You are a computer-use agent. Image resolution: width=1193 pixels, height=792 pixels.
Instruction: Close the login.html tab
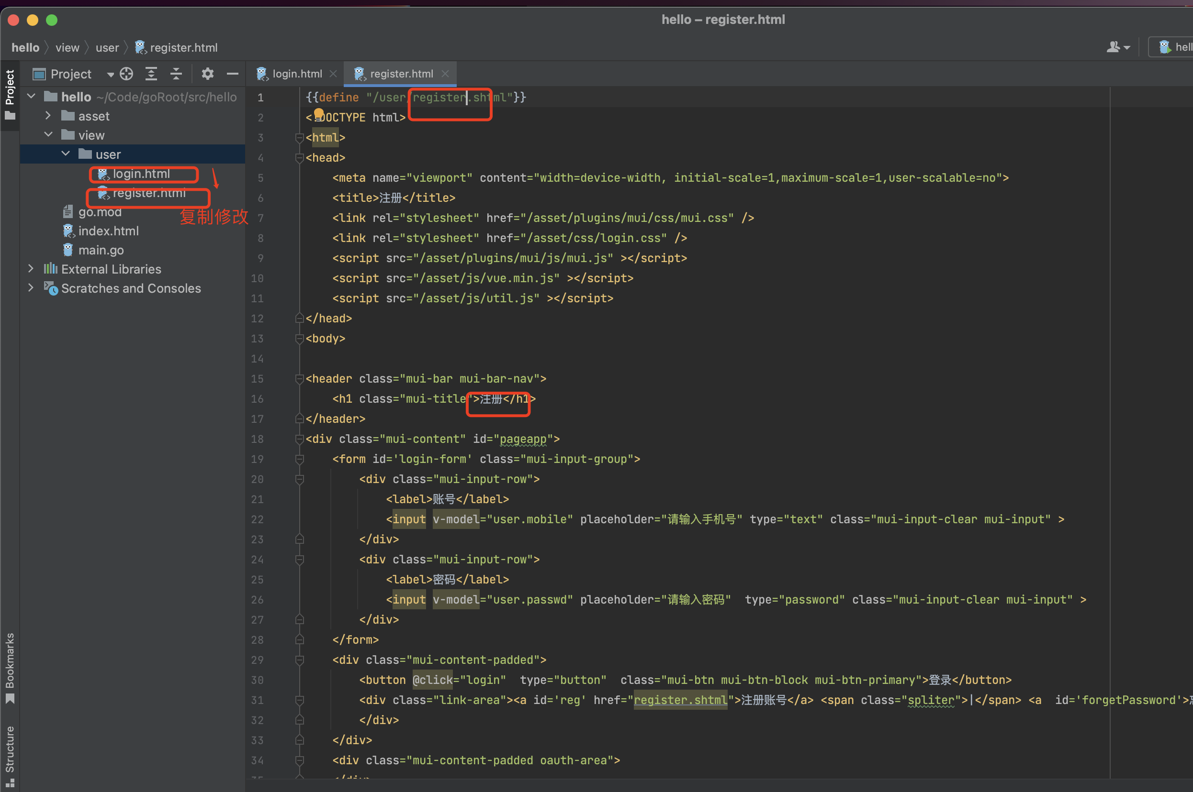(x=333, y=74)
